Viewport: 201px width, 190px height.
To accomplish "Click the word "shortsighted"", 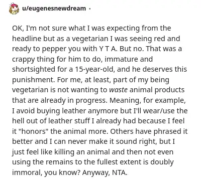I will click(34, 69).
